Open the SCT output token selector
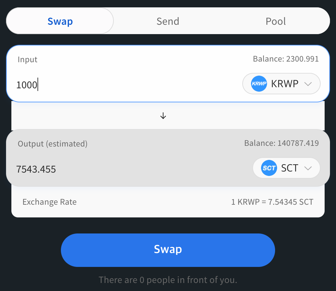 286,168
